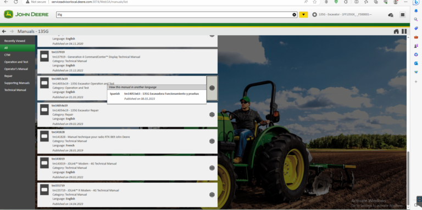
Task: Open tm143019 manual via book icon
Action: [45, 163]
